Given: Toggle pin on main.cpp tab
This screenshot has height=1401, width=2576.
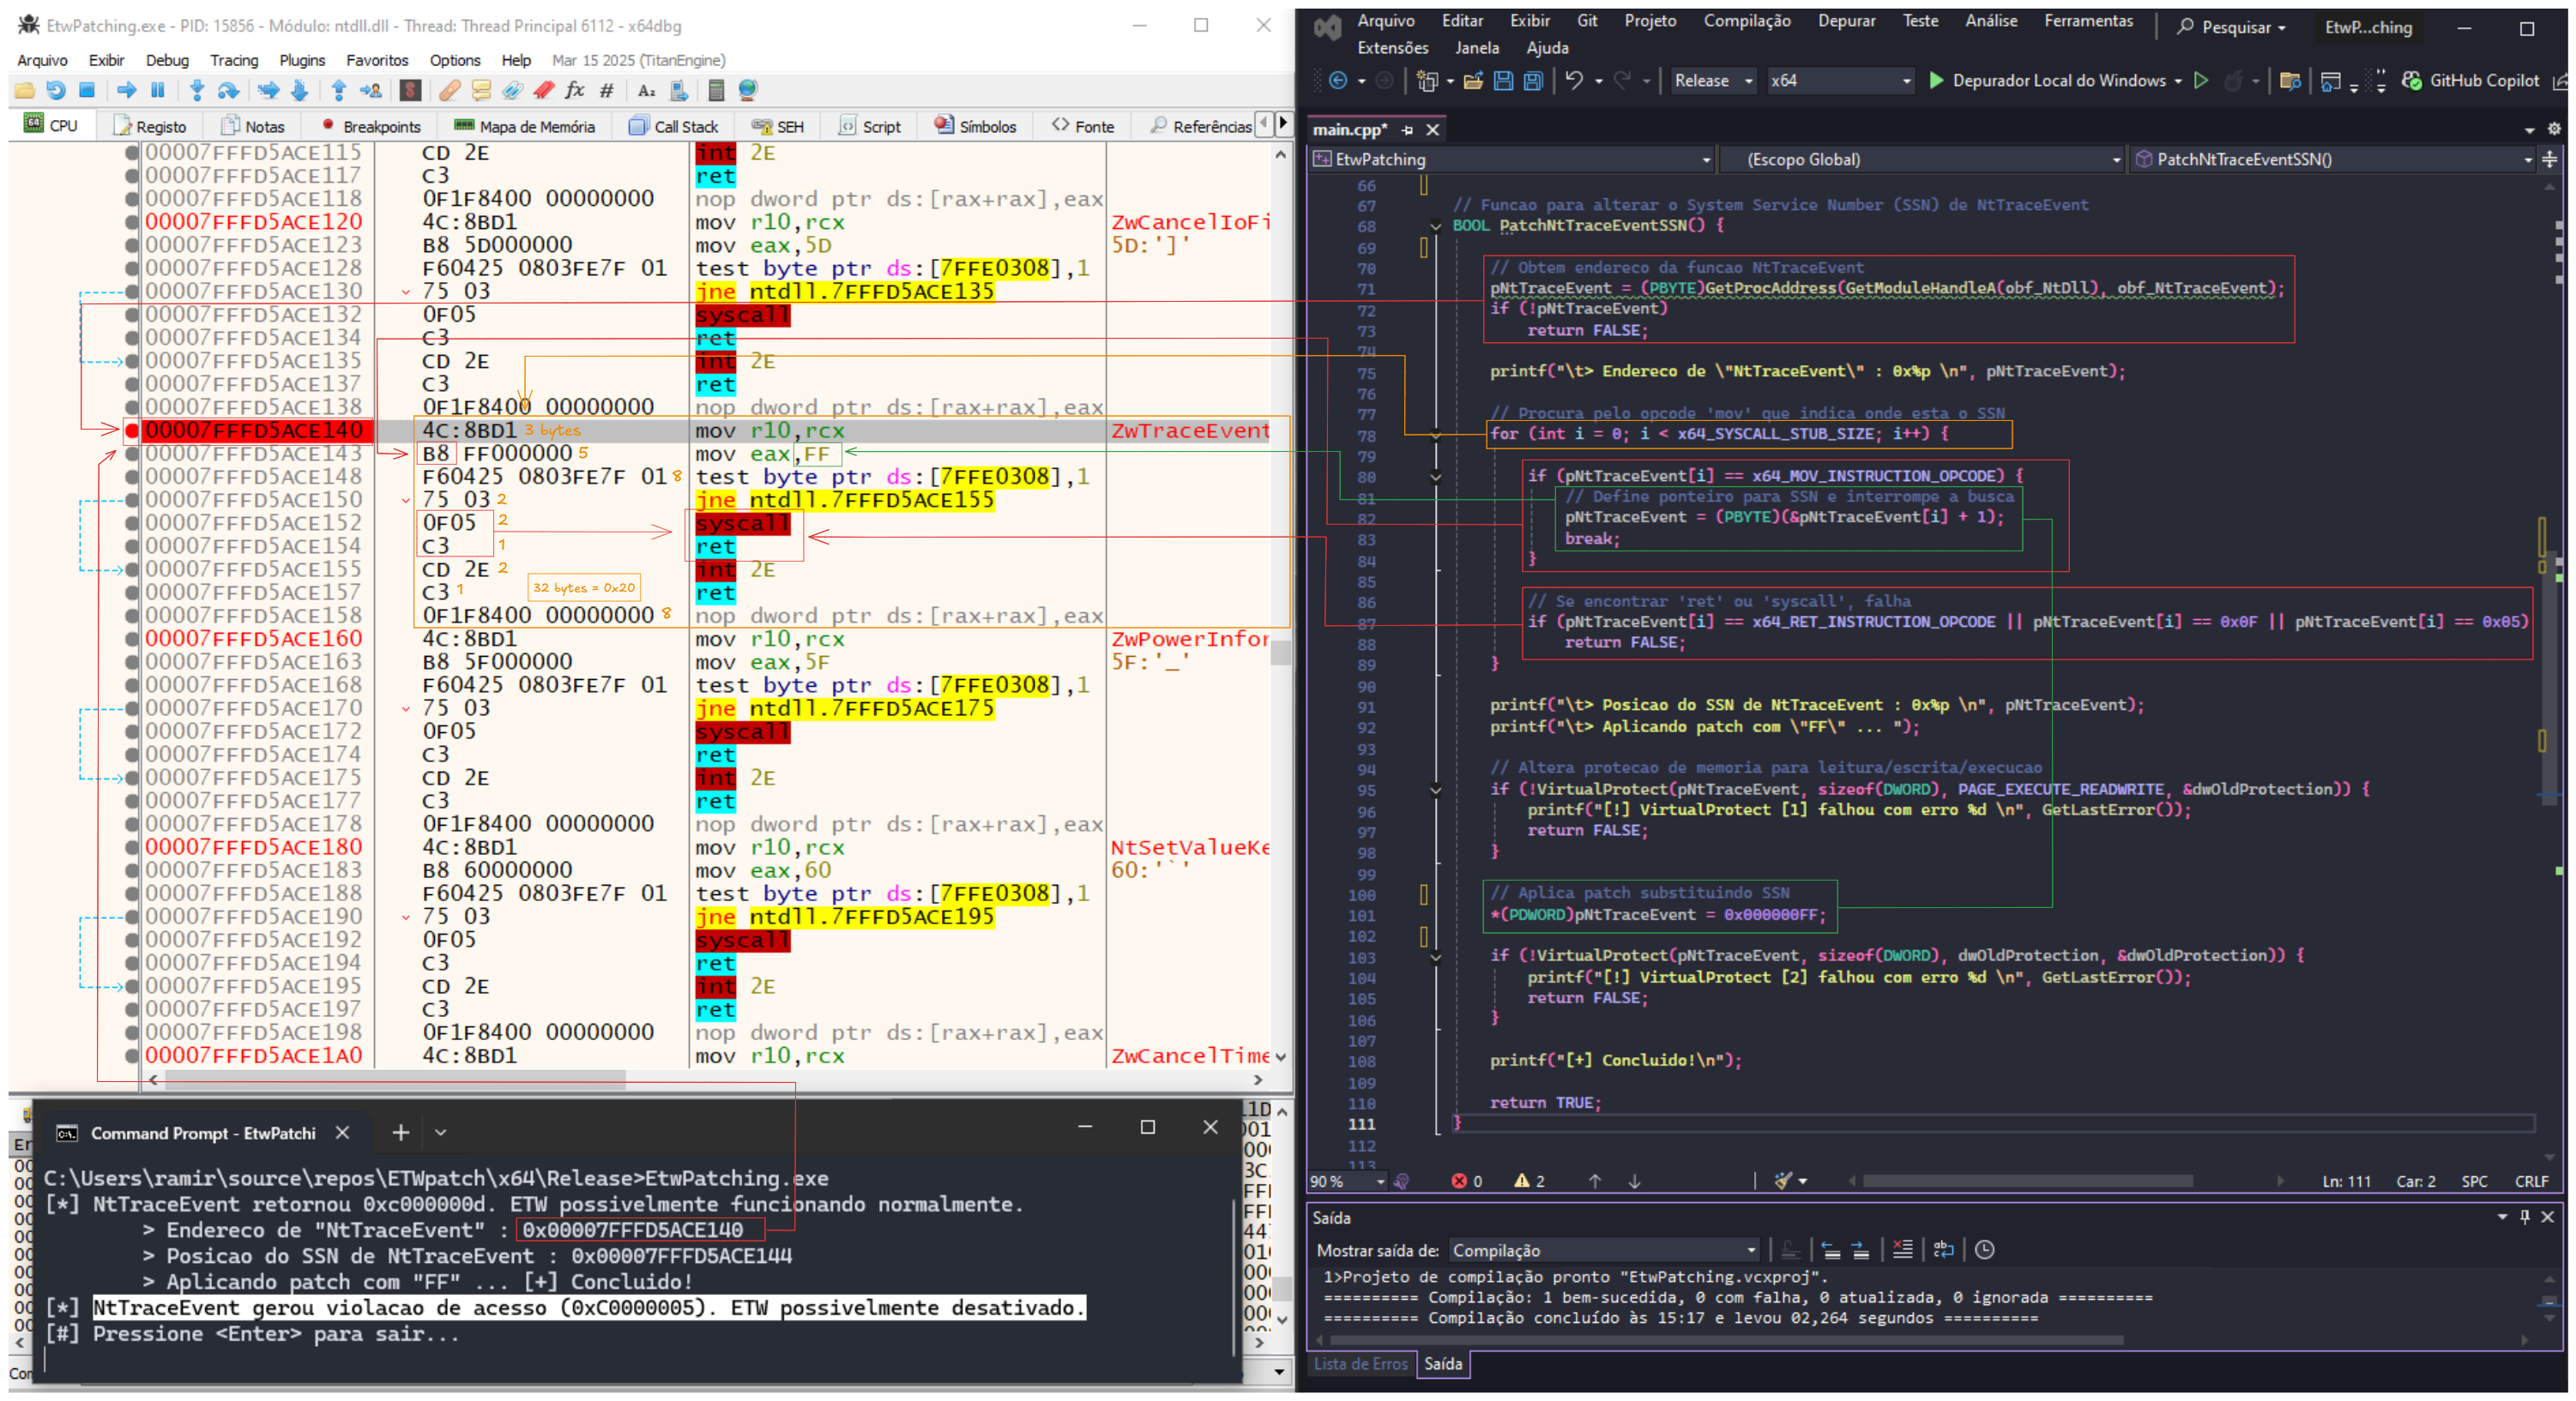Looking at the screenshot, I should point(1407,130).
